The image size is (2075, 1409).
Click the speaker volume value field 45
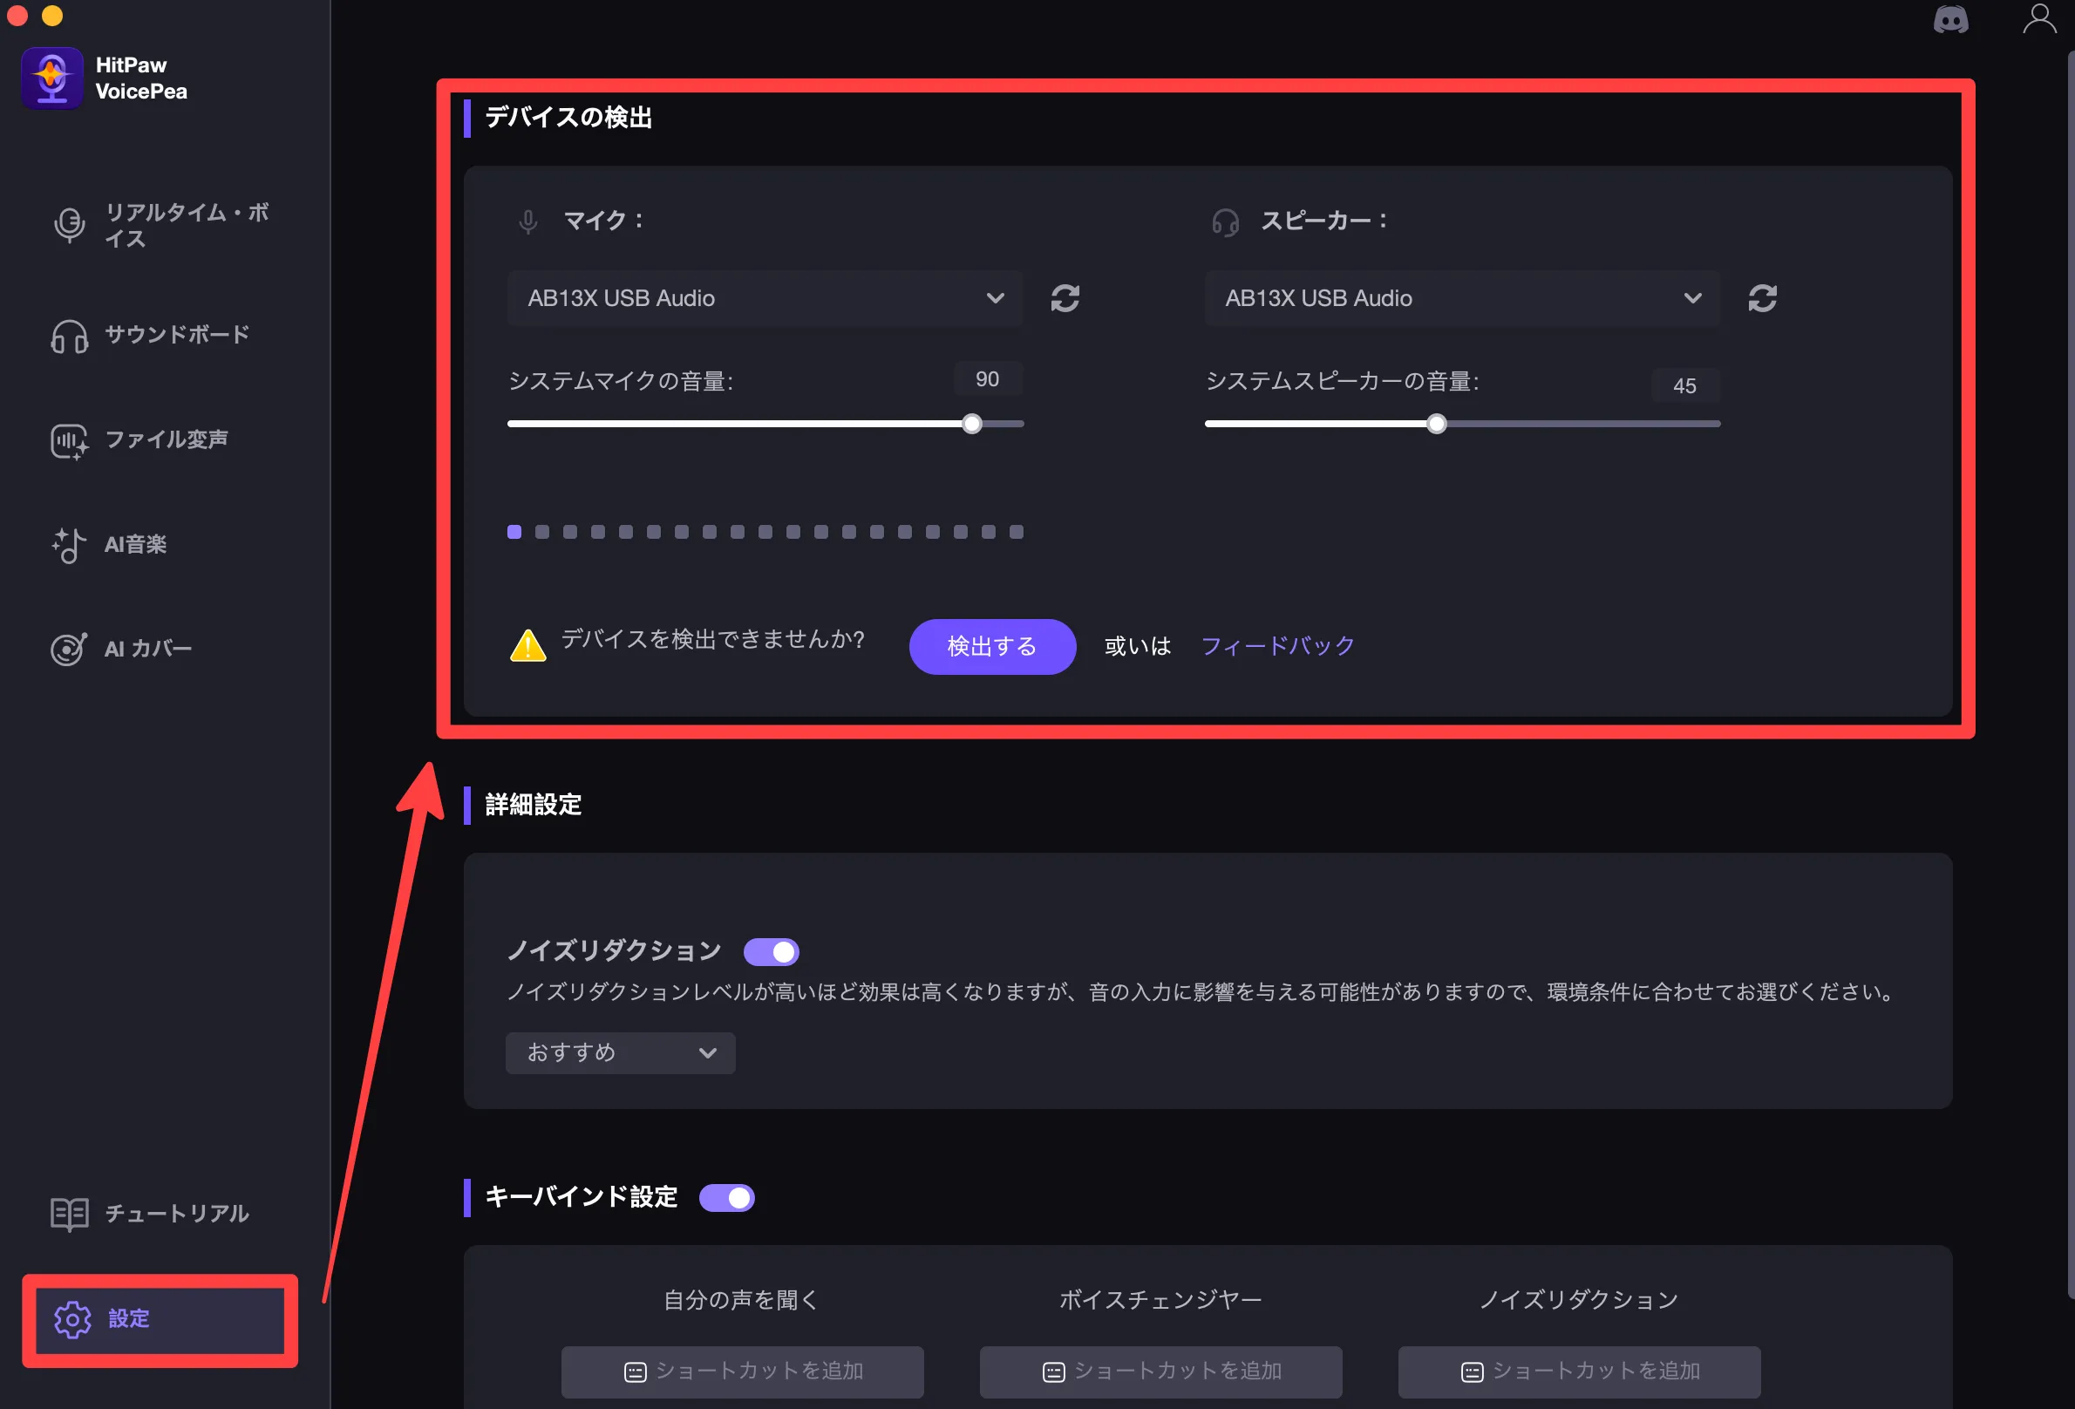click(x=1684, y=385)
